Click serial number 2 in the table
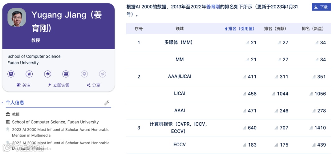Screen dimensions: 336x154 click(x=139, y=77)
